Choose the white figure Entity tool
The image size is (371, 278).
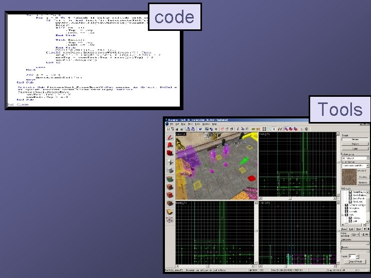[x=170, y=162]
